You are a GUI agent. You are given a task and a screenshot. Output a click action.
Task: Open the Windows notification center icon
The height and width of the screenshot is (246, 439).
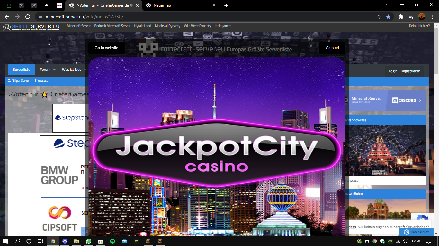pyautogui.click(x=428, y=241)
